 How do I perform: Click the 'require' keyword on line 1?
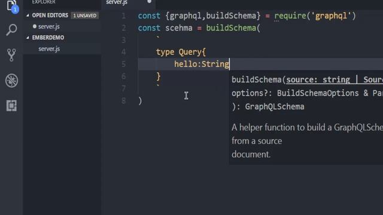click(x=290, y=16)
